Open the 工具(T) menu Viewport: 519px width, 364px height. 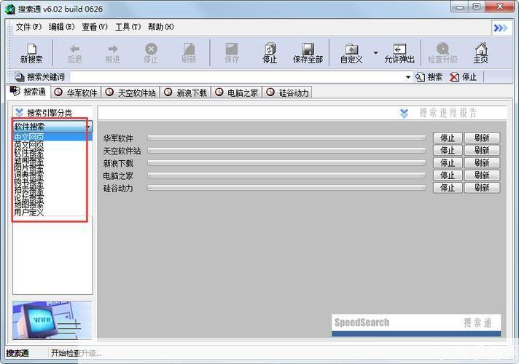(x=128, y=27)
